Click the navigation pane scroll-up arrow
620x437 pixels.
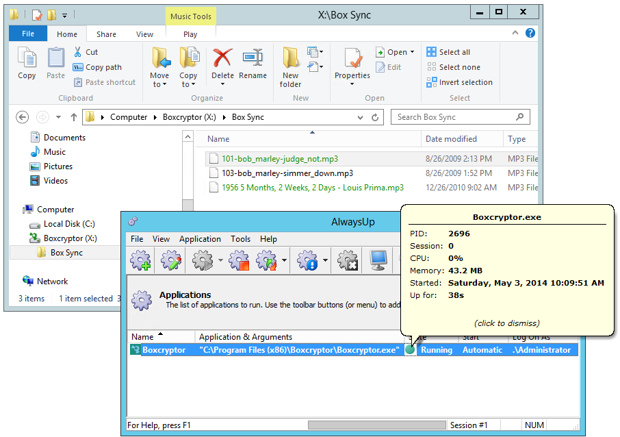188,137
